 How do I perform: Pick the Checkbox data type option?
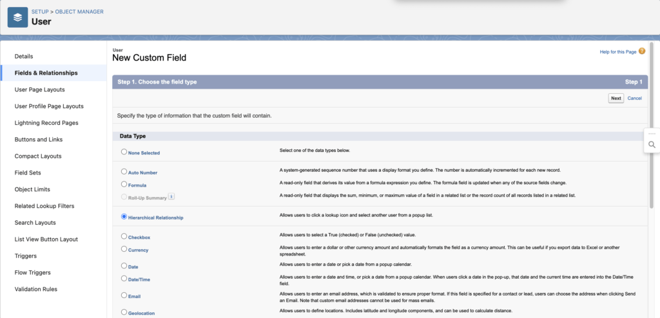(x=124, y=236)
